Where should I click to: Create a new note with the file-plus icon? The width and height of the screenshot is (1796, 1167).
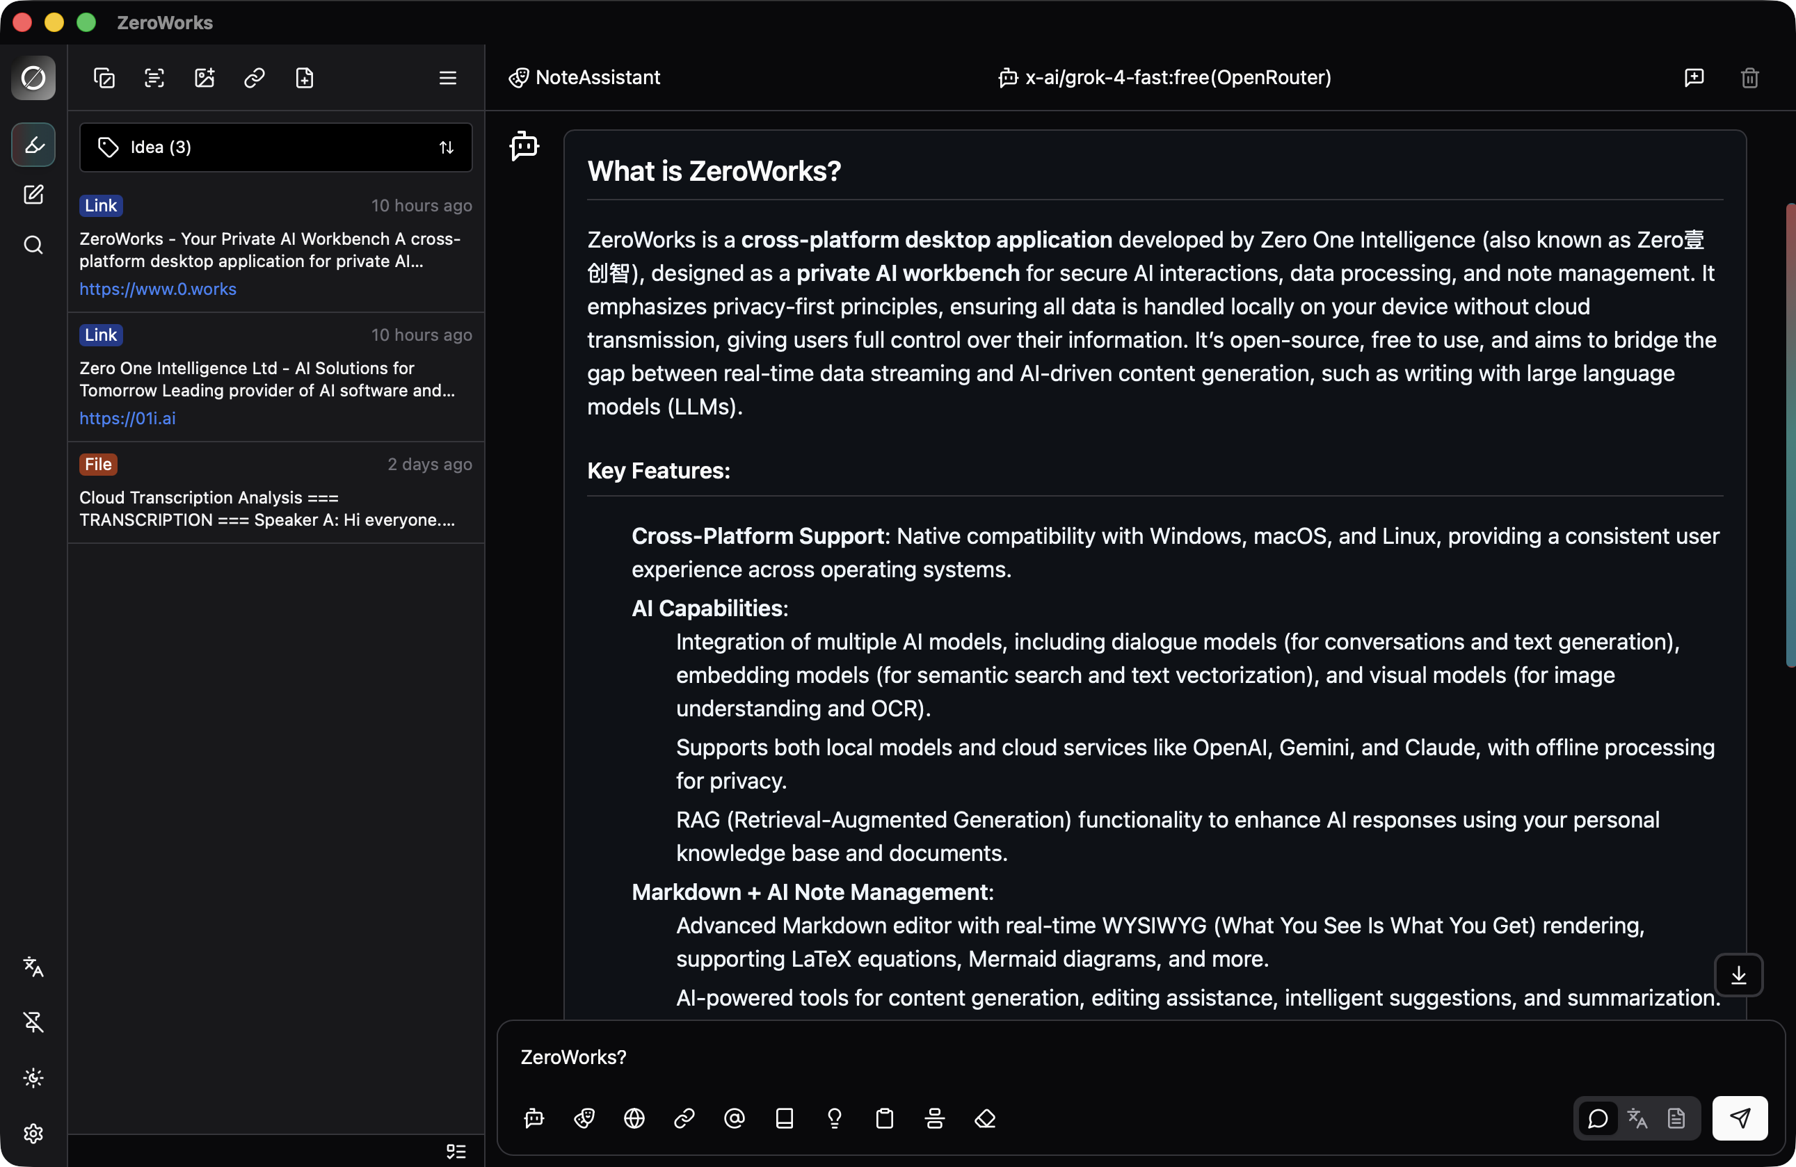(x=304, y=78)
